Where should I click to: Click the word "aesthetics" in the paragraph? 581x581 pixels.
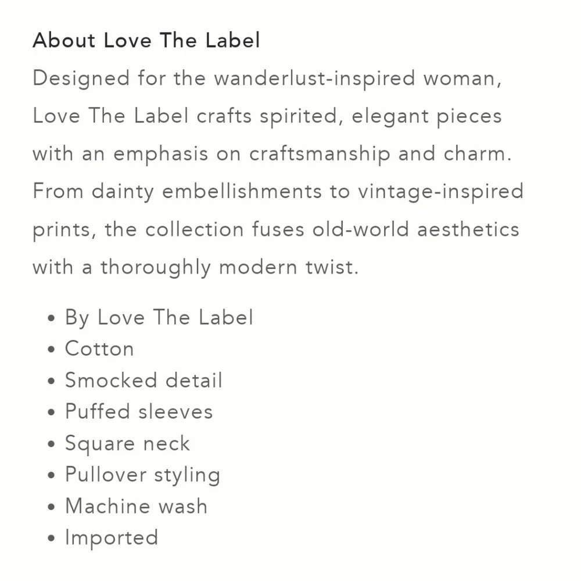pos(468,229)
